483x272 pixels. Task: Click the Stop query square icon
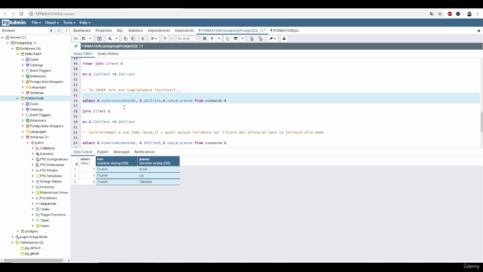click(205, 39)
